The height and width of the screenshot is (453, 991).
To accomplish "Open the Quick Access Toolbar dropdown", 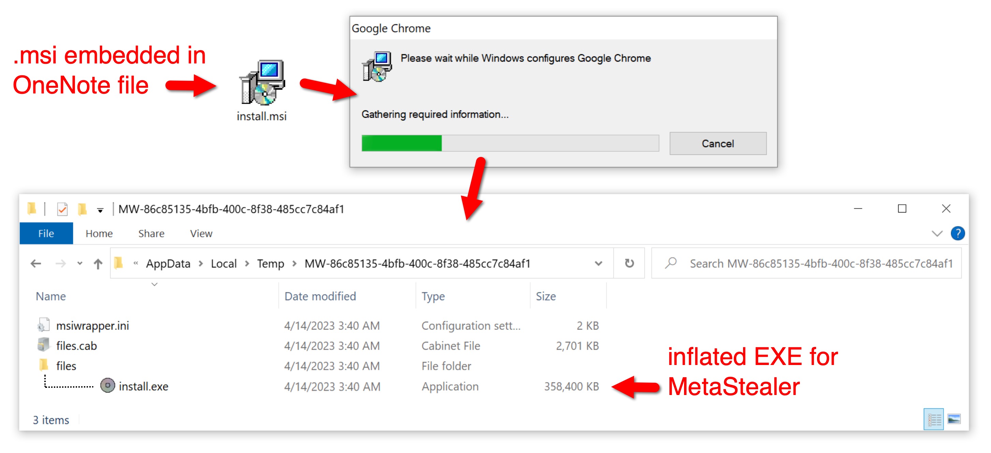I will tap(100, 210).
